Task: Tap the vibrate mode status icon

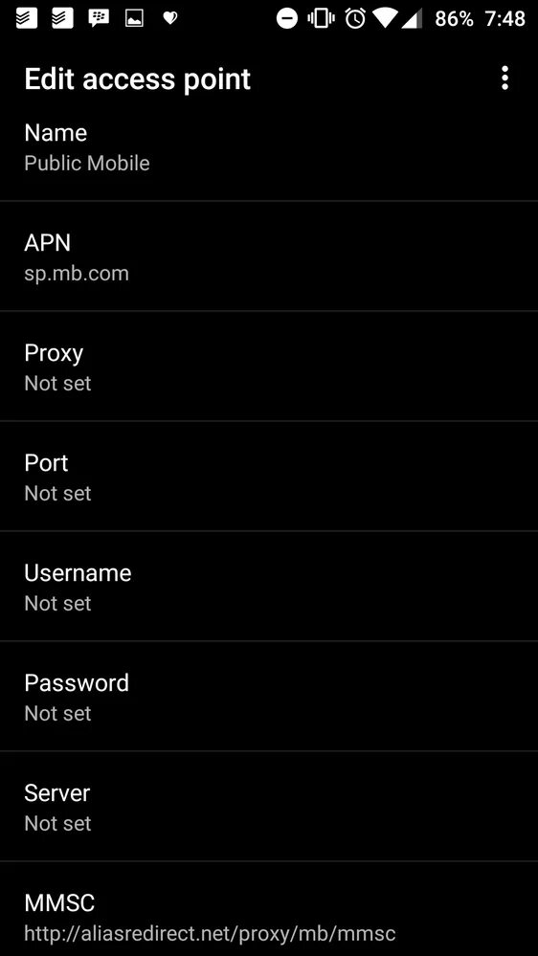Action: coord(321,18)
